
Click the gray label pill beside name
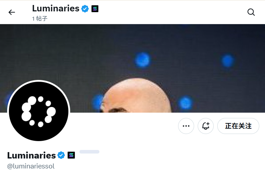point(89,152)
